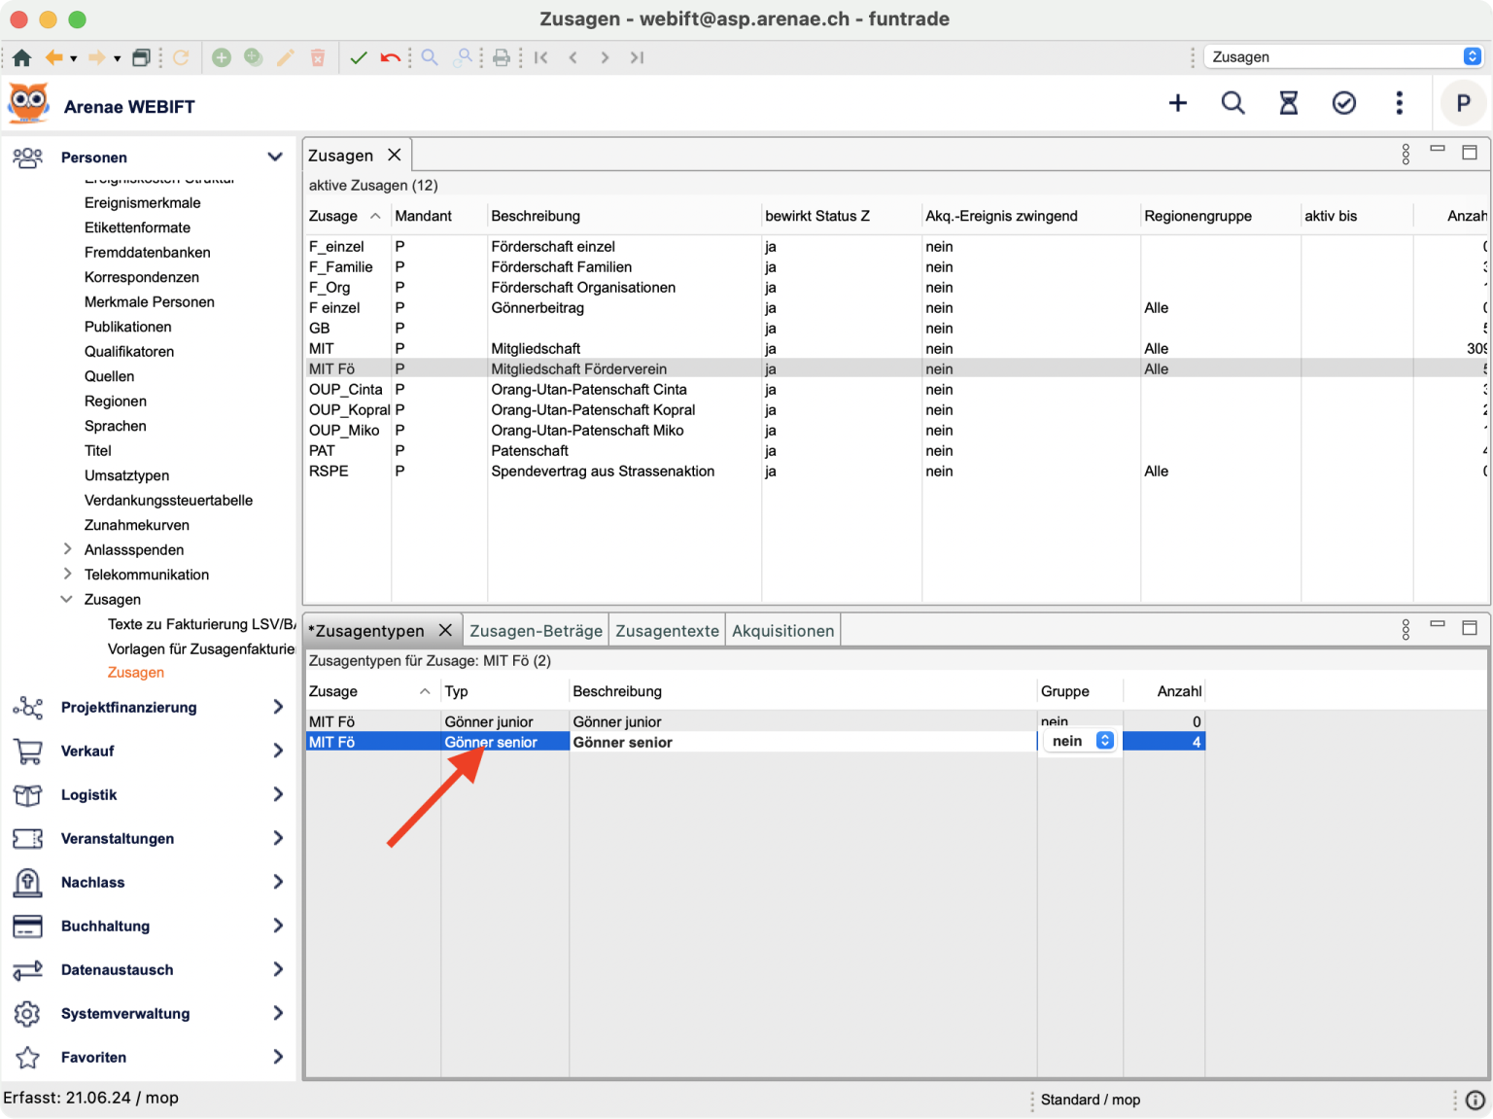This screenshot has height=1119, width=1493.
Task: Select the OUP_Miko row in Zusagen table
Action: point(344,431)
